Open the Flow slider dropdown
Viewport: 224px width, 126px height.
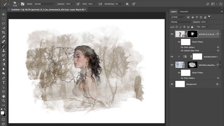96,4
